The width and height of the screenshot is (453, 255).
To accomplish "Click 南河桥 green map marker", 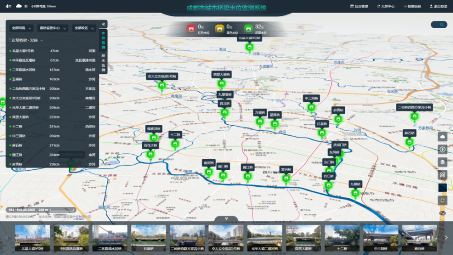I will (x=208, y=172).
